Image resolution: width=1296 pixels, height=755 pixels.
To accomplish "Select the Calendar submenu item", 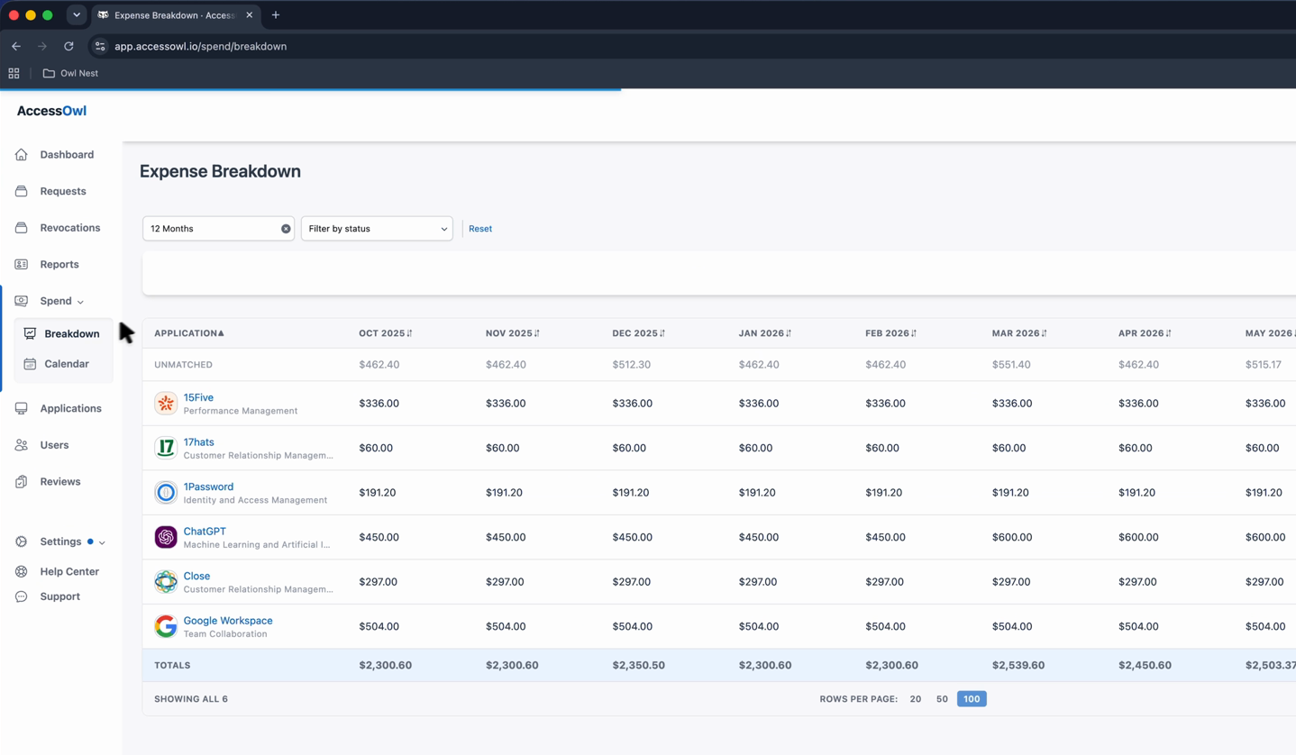I will tap(67, 364).
